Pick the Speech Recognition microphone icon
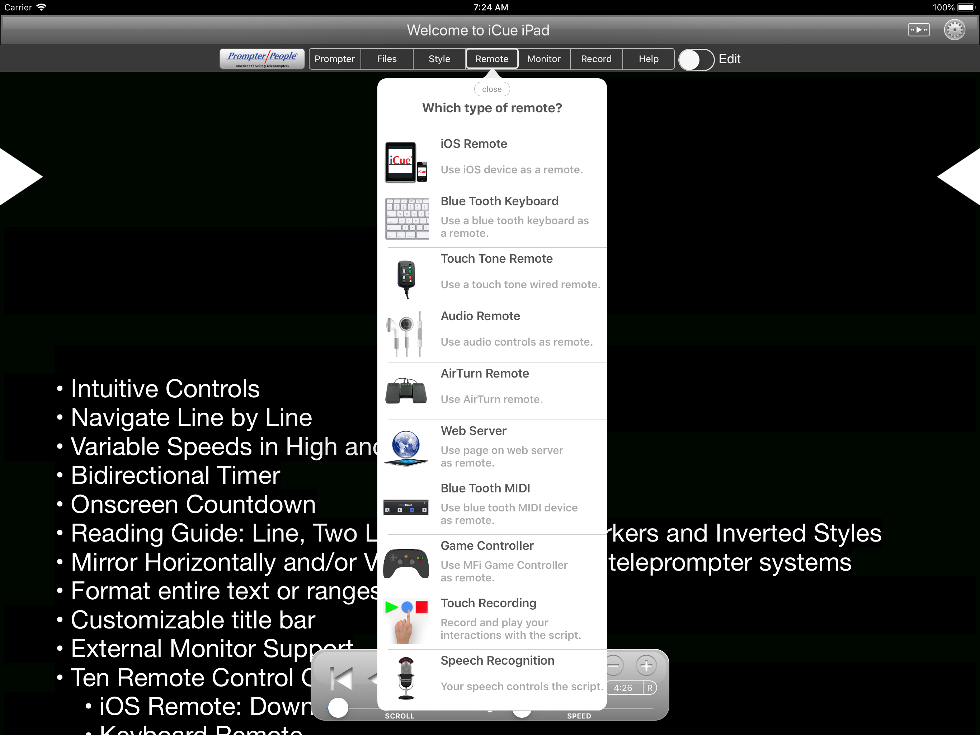This screenshot has height=735, width=980. pos(406,677)
